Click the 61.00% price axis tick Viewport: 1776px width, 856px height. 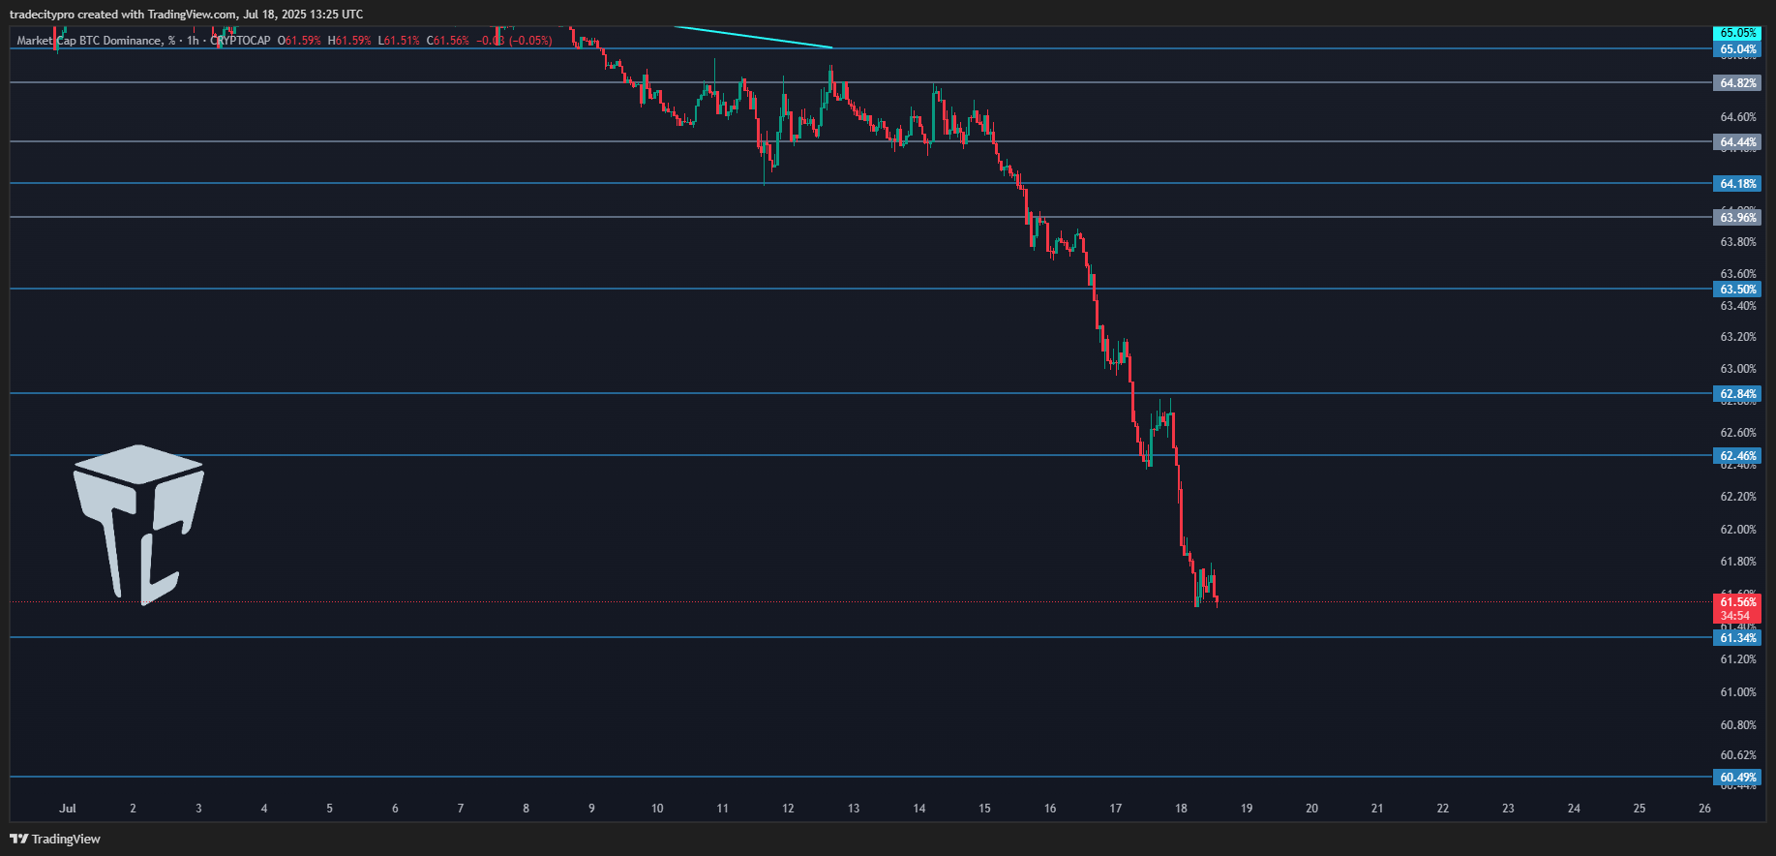(x=1737, y=692)
